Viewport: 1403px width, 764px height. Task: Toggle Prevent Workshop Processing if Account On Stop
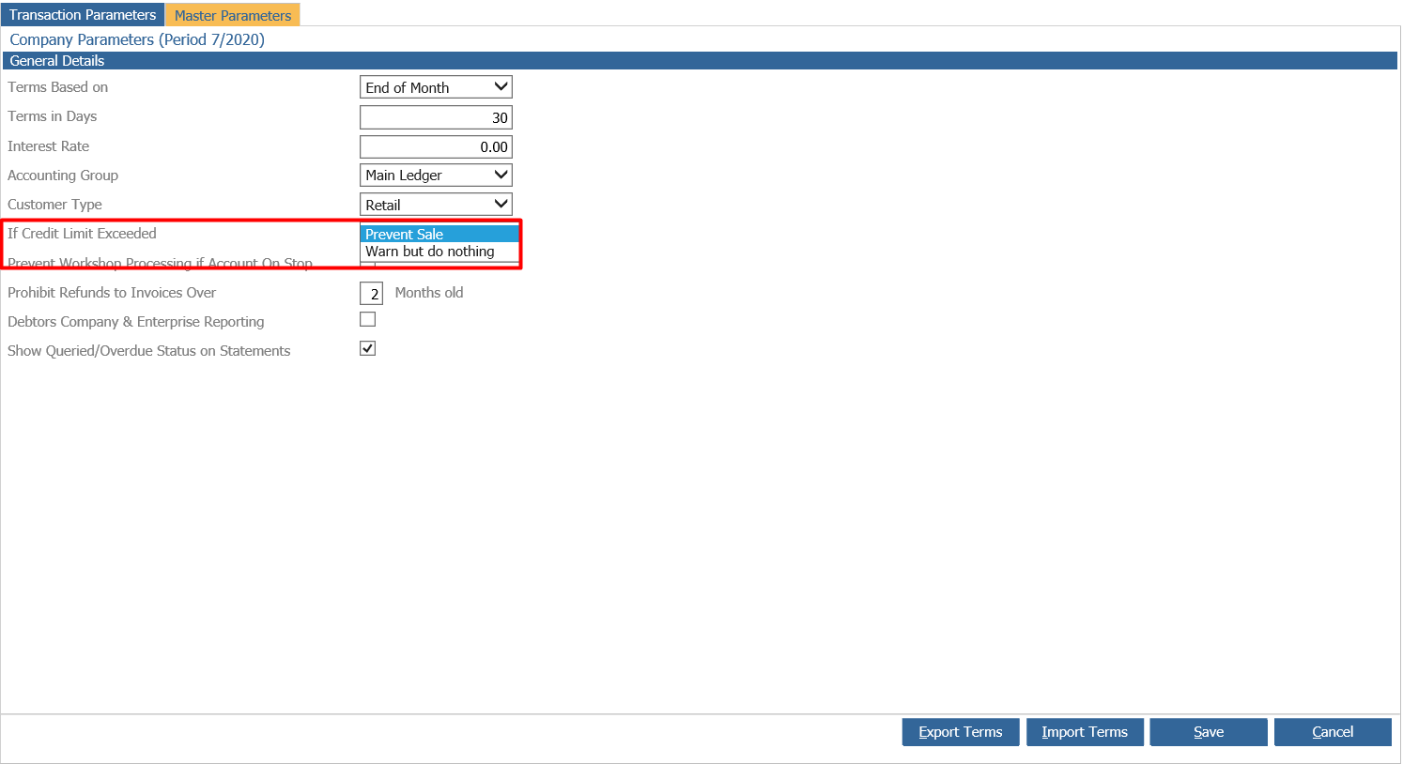367,267
